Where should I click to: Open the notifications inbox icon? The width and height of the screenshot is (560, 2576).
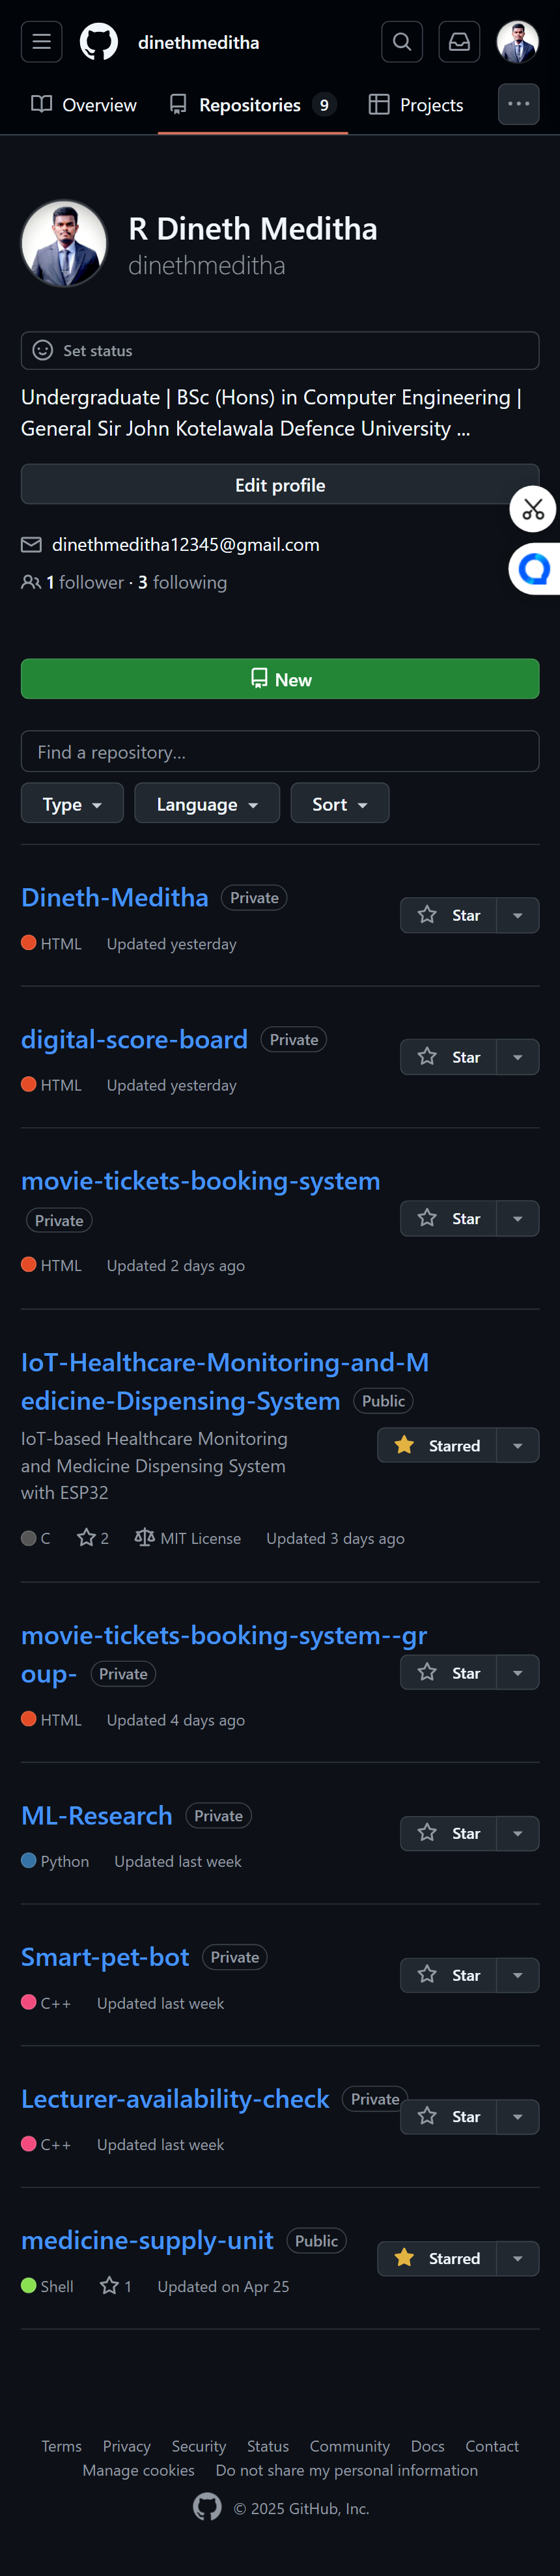pos(459,41)
